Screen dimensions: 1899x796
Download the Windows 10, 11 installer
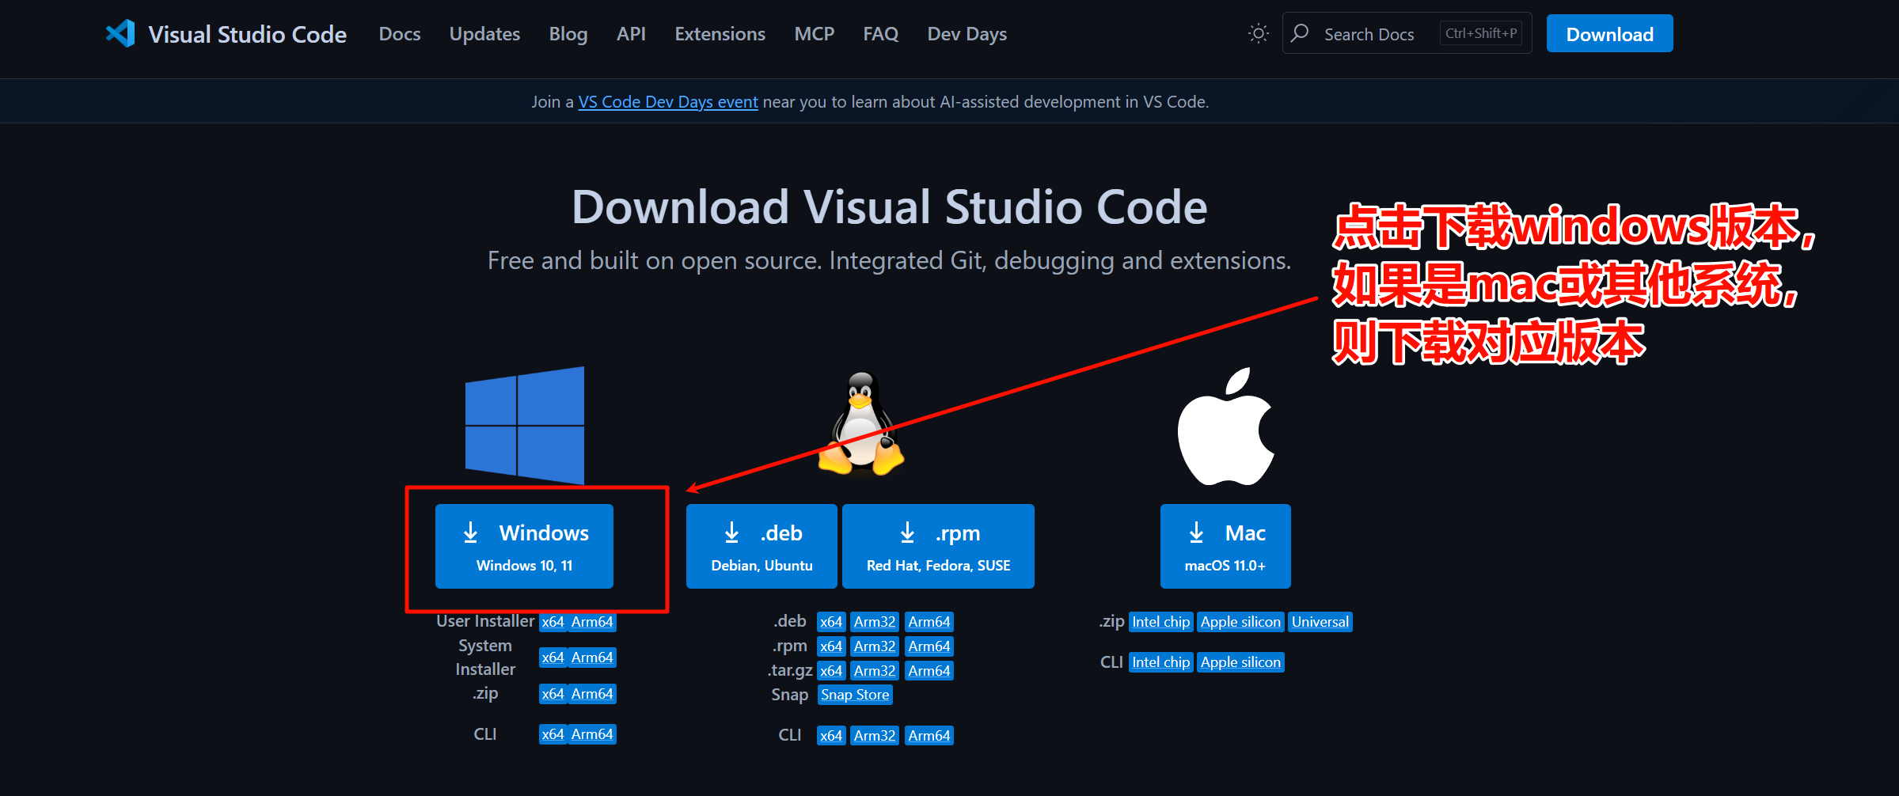point(524,546)
